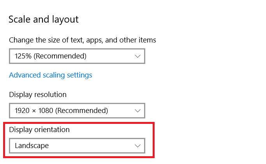Viewport: 266px width, 164px height.
Task: Click the chevron arrow beside Landscape
Action: tap(137, 146)
